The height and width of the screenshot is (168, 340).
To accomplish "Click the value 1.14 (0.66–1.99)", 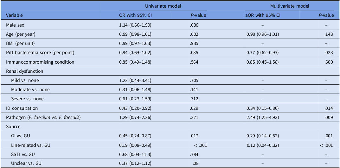I will pyautogui.click(x=135, y=25).
